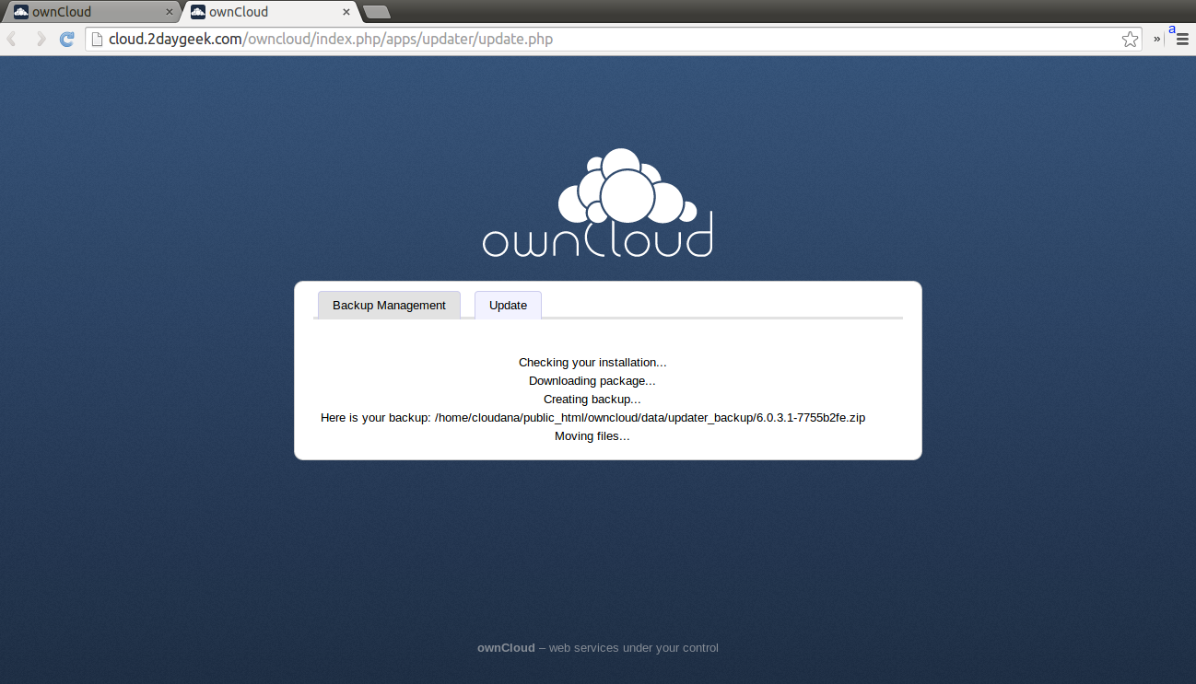Click the page icon in the address bar
This screenshot has width=1196, height=684.
click(x=97, y=39)
